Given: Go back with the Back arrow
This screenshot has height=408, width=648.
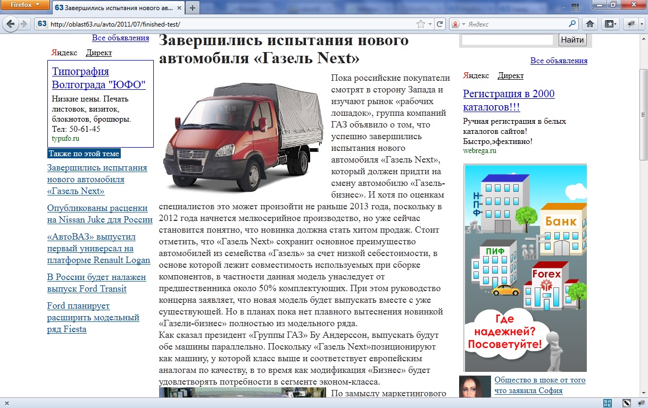Looking at the screenshot, I should point(11,24).
